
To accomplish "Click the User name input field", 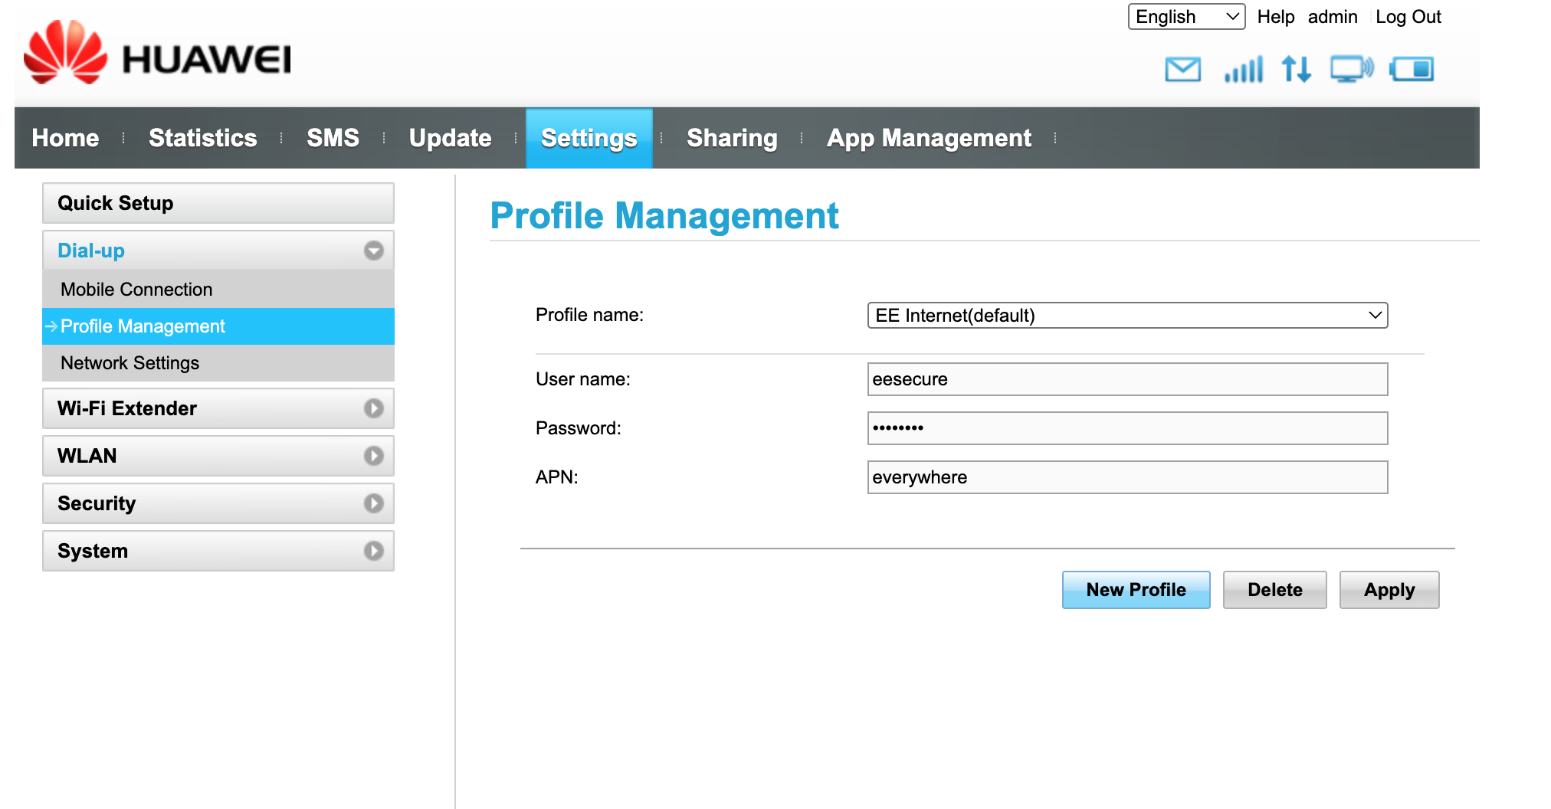I will pos(1127,379).
